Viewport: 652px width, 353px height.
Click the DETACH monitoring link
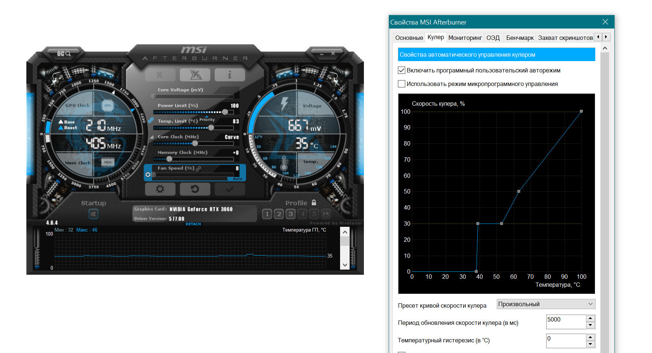193,224
